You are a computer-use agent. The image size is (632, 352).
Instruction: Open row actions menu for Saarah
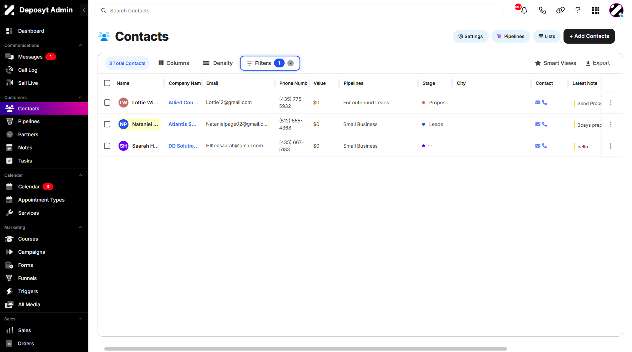(610, 146)
